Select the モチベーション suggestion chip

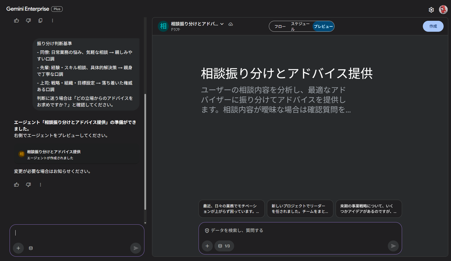click(231, 208)
